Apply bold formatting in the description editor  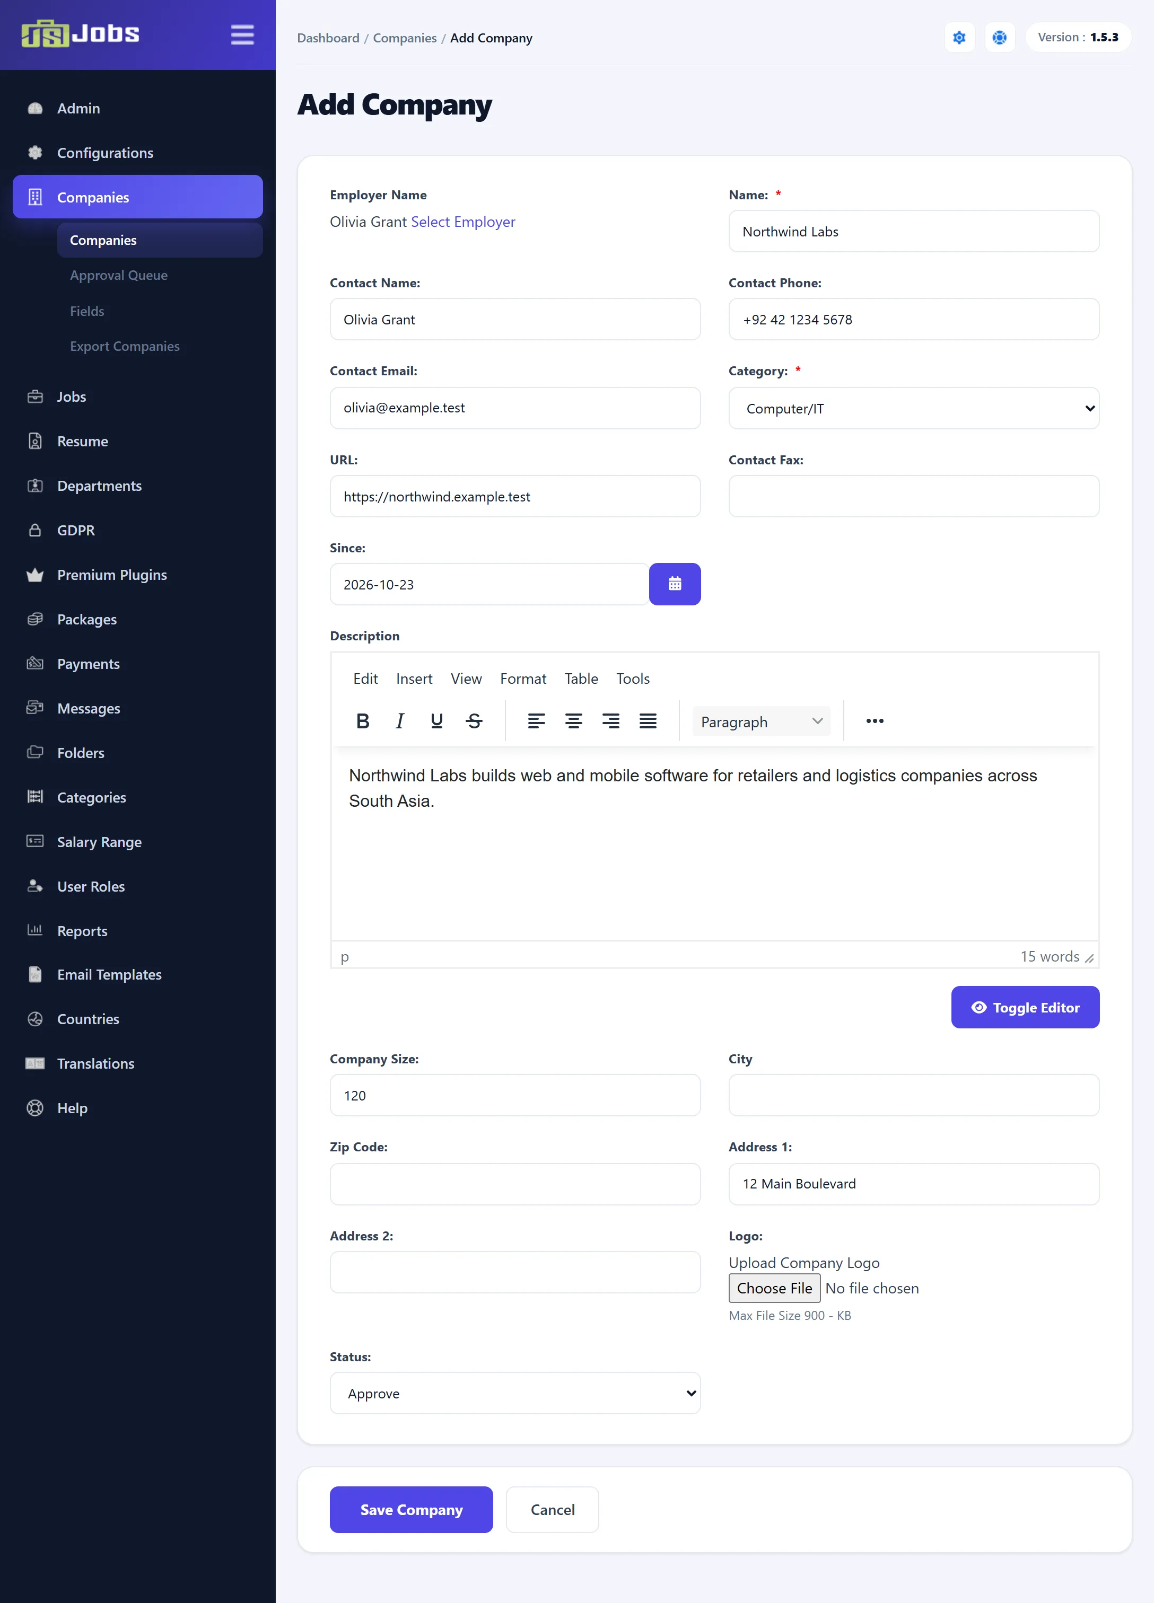tap(363, 721)
